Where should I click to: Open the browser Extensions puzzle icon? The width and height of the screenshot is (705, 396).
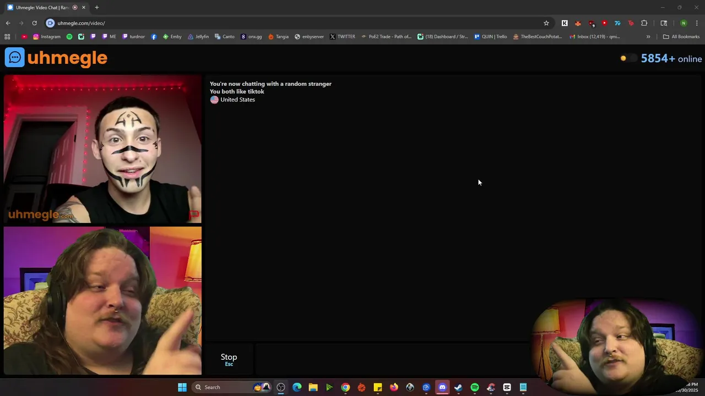click(644, 23)
